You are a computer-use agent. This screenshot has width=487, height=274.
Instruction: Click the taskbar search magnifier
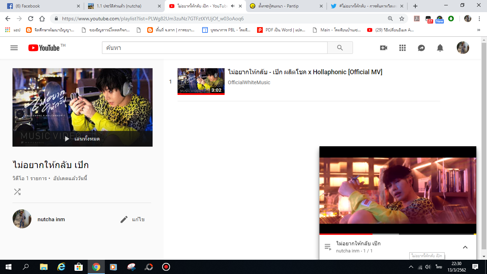pyautogui.click(x=26, y=267)
